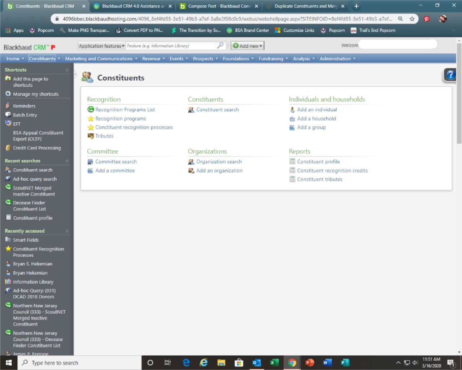Open Constituent recognition credits report

tap(332, 171)
